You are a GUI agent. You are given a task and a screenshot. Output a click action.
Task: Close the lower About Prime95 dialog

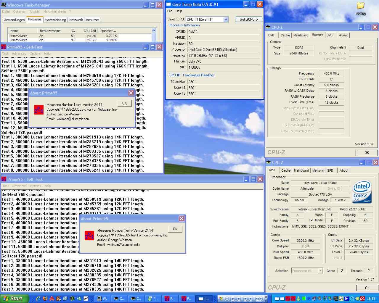[x=182, y=219]
